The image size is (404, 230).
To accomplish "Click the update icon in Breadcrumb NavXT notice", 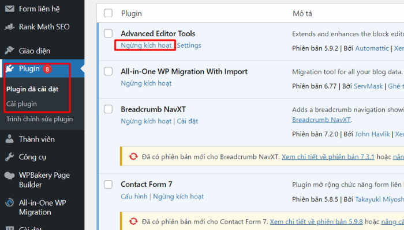I will tap(133, 156).
